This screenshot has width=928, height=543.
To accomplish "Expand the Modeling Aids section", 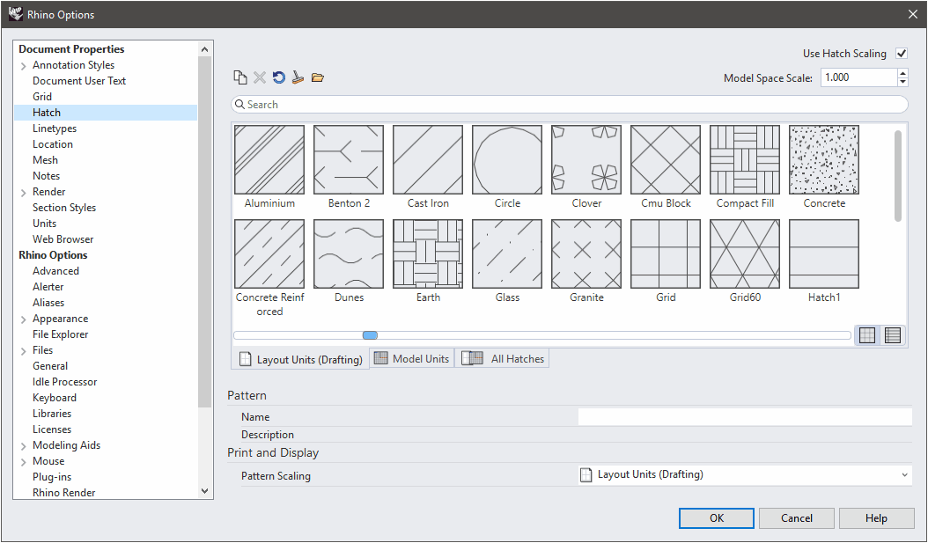I will click(x=23, y=446).
